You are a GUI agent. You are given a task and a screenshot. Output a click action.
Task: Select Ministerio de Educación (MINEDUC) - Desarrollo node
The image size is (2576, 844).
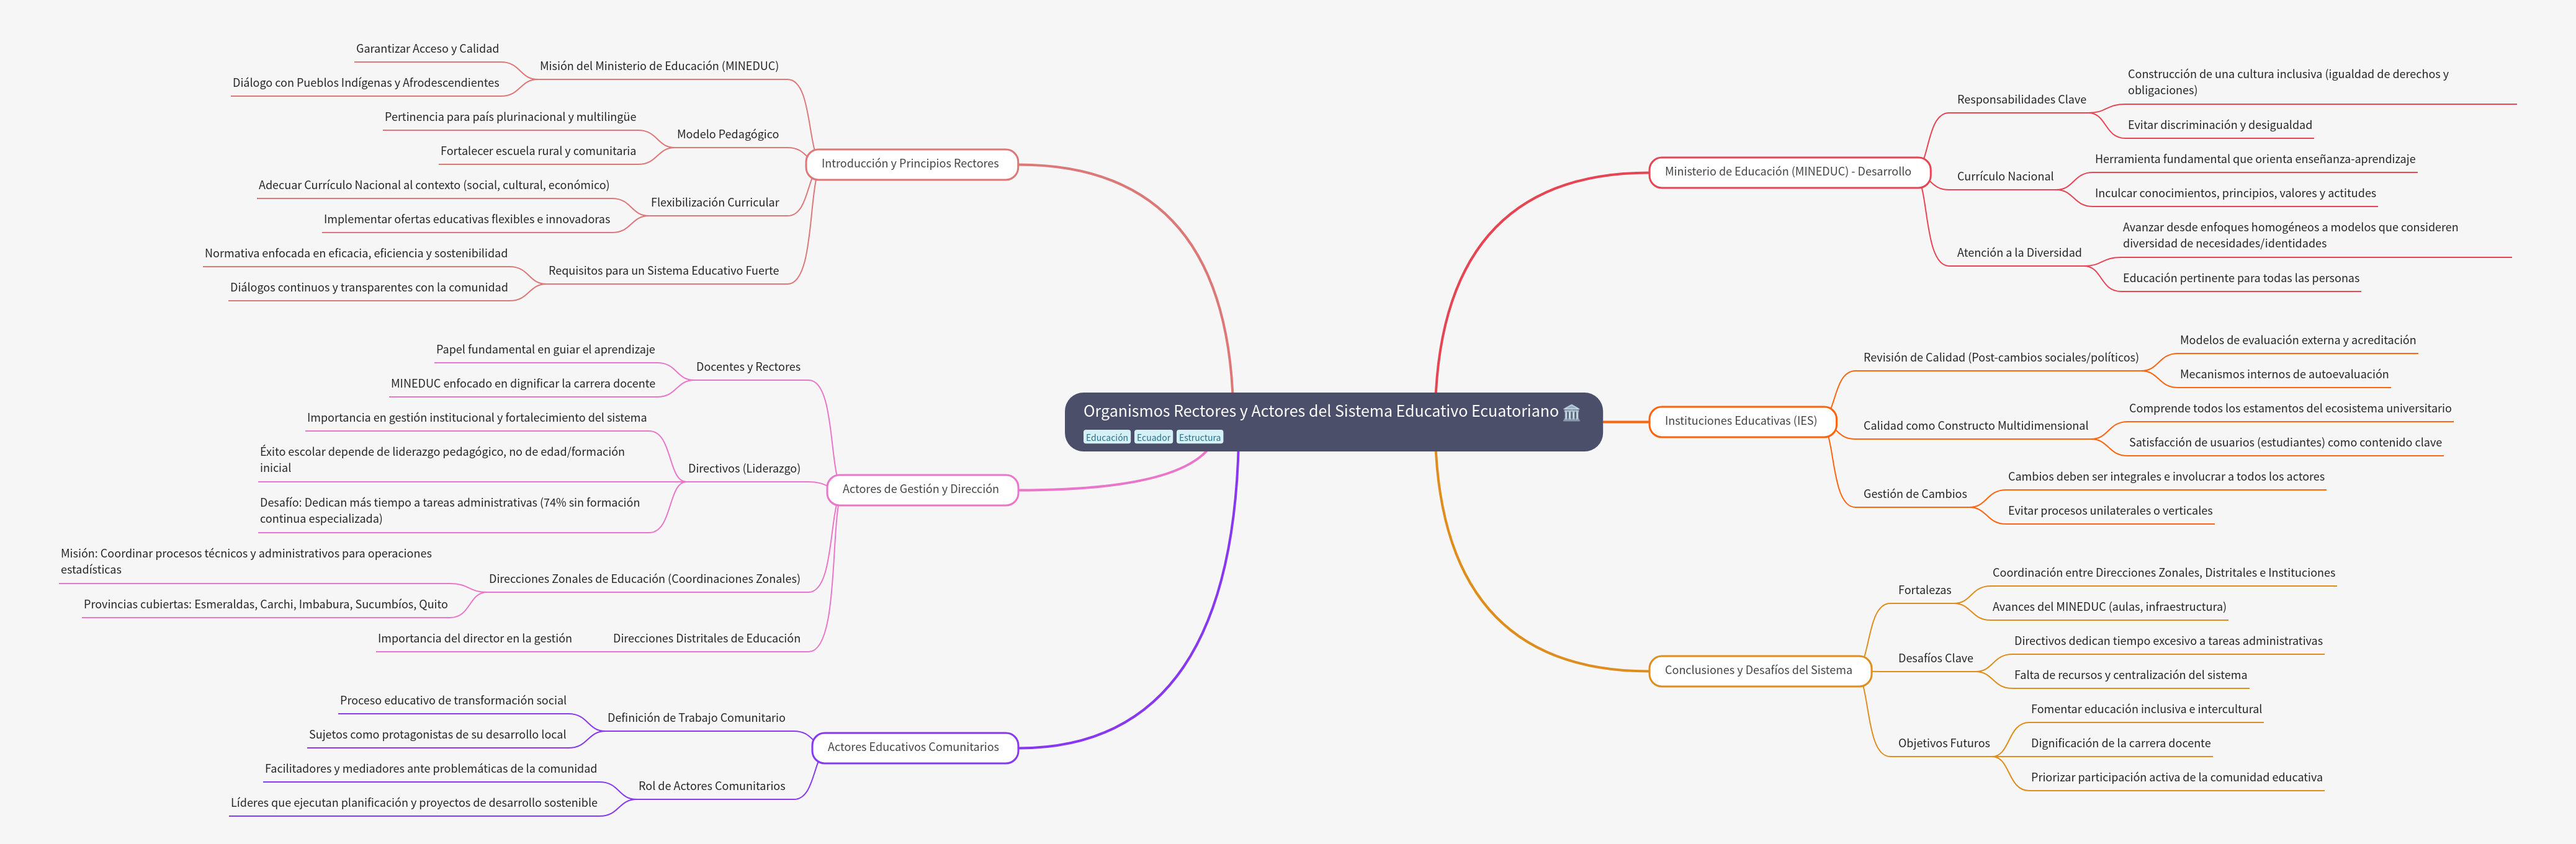pyautogui.click(x=1787, y=172)
